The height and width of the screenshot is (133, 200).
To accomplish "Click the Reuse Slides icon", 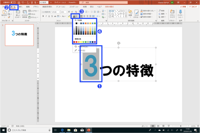I will tap(24, 14).
